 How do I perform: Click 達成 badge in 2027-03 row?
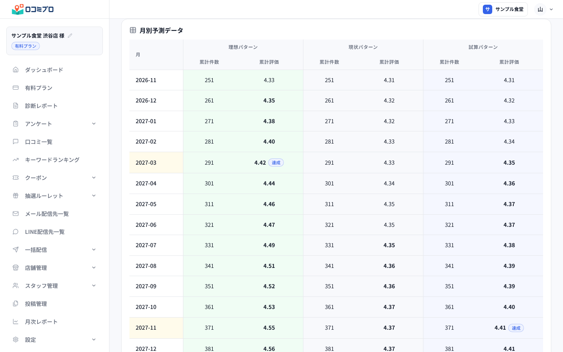click(276, 163)
